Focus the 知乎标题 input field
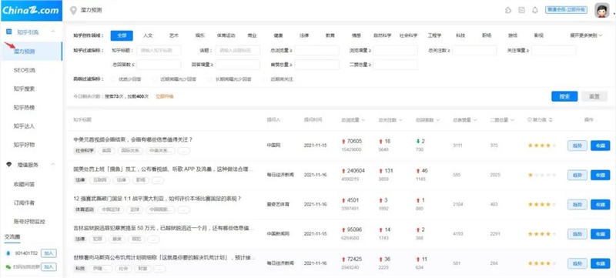The image size is (616, 278). tap(159, 50)
